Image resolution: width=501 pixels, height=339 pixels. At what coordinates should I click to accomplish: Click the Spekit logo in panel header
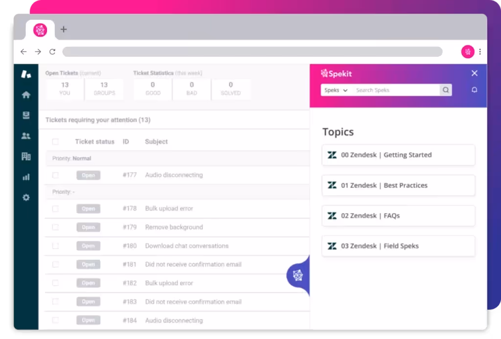[x=336, y=74]
